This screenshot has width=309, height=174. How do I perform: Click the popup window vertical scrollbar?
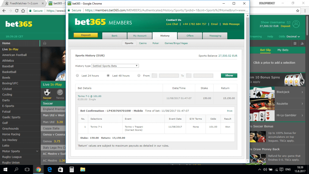(247, 88)
